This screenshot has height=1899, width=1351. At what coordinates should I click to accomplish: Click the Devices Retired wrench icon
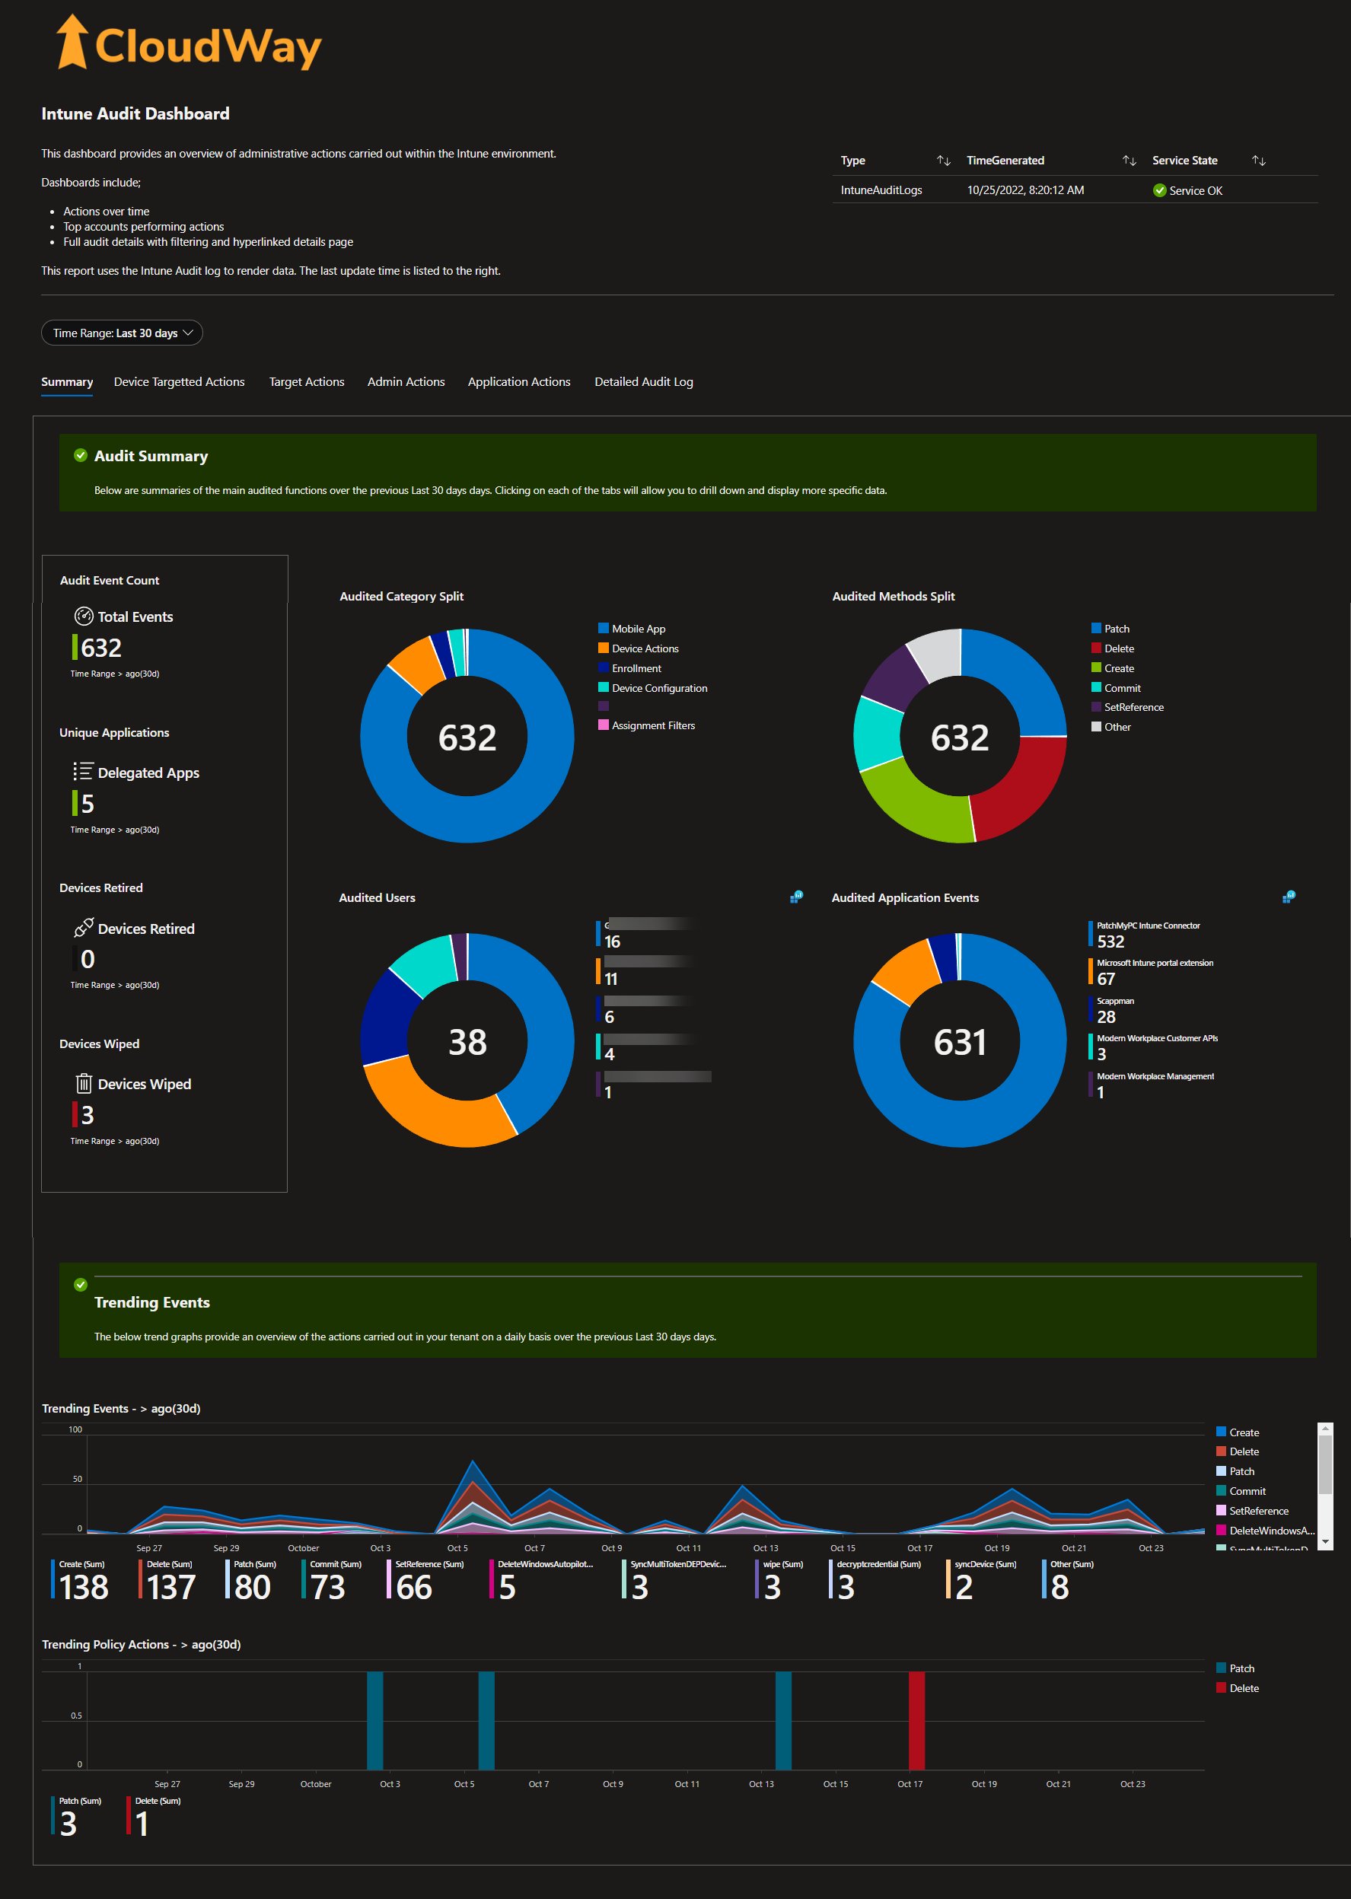click(83, 929)
